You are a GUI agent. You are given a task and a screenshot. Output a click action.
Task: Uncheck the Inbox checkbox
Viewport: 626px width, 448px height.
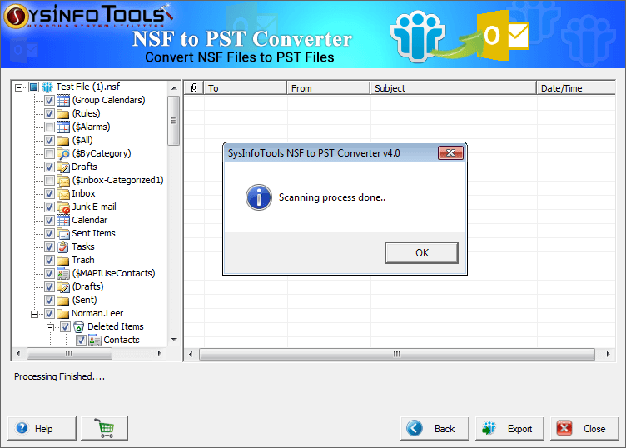point(49,194)
